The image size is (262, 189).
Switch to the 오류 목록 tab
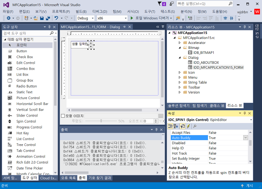click(x=68, y=178)
